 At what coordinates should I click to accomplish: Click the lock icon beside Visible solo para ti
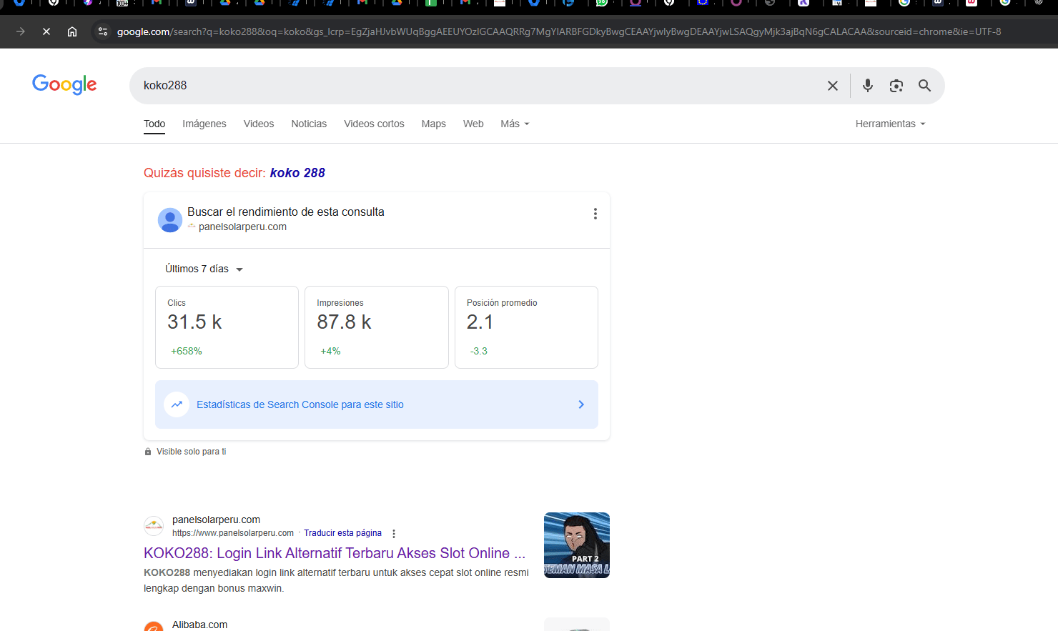(x=148, y=452)
